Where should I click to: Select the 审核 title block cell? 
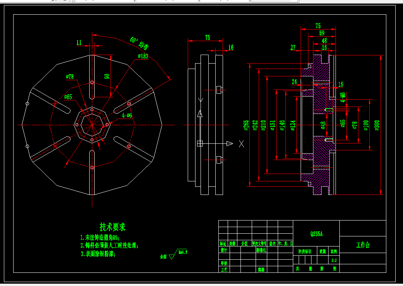point(224,263)
